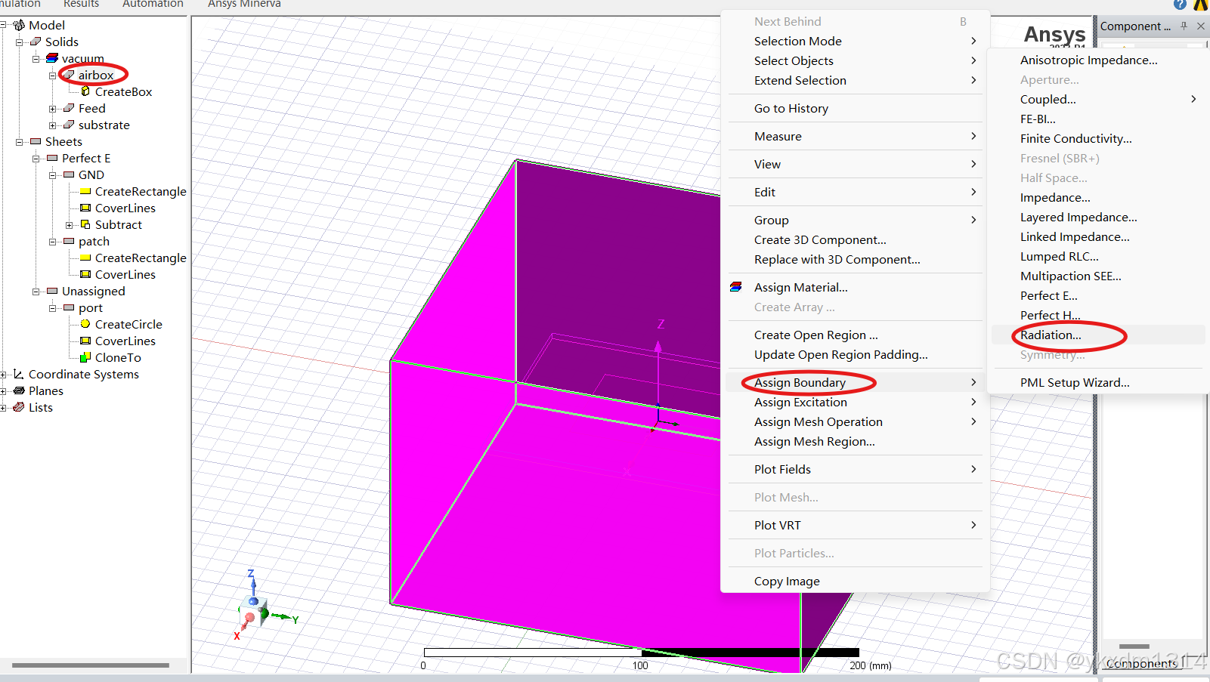
Task: Expand the Coordinate Systems node
Action: [3, 374]
